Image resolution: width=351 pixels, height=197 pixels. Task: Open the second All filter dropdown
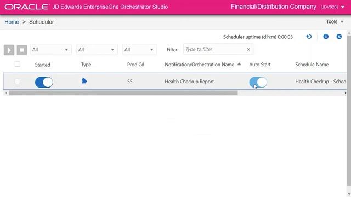(97, 50)
